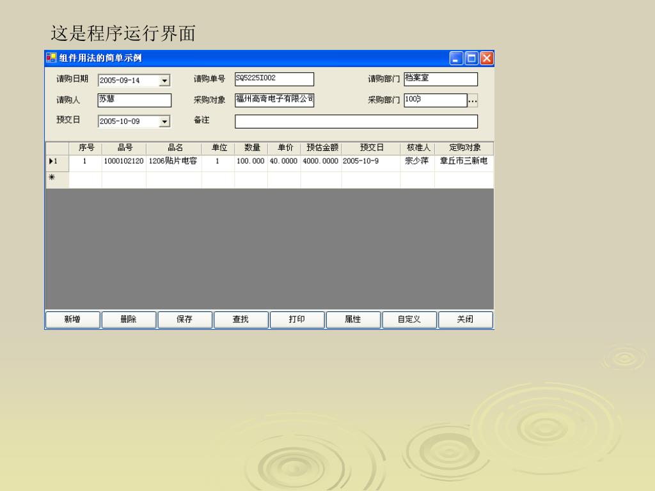Click the 数量 column header
Screen dimensions: 655x491
pyautogui.click(x=251, y=148)
